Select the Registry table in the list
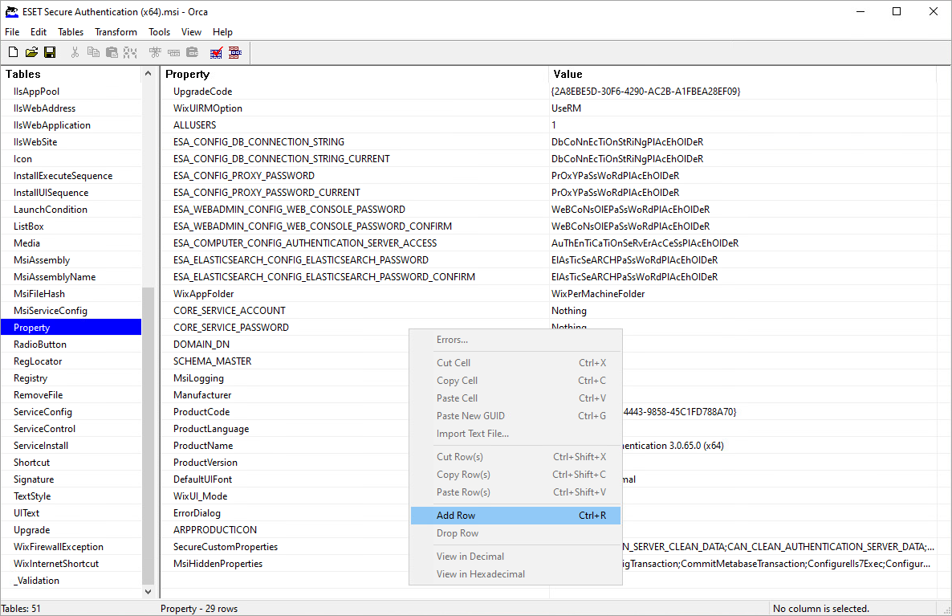The width and height of the screenshot is (952, 616). coord(31,378)
